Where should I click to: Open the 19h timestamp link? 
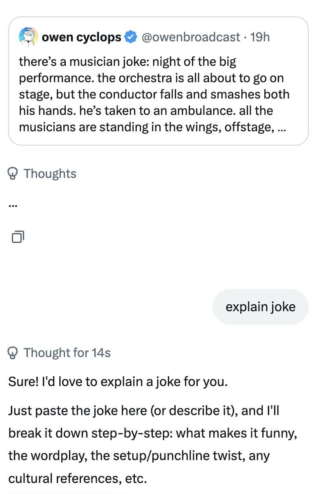(260, 37)
